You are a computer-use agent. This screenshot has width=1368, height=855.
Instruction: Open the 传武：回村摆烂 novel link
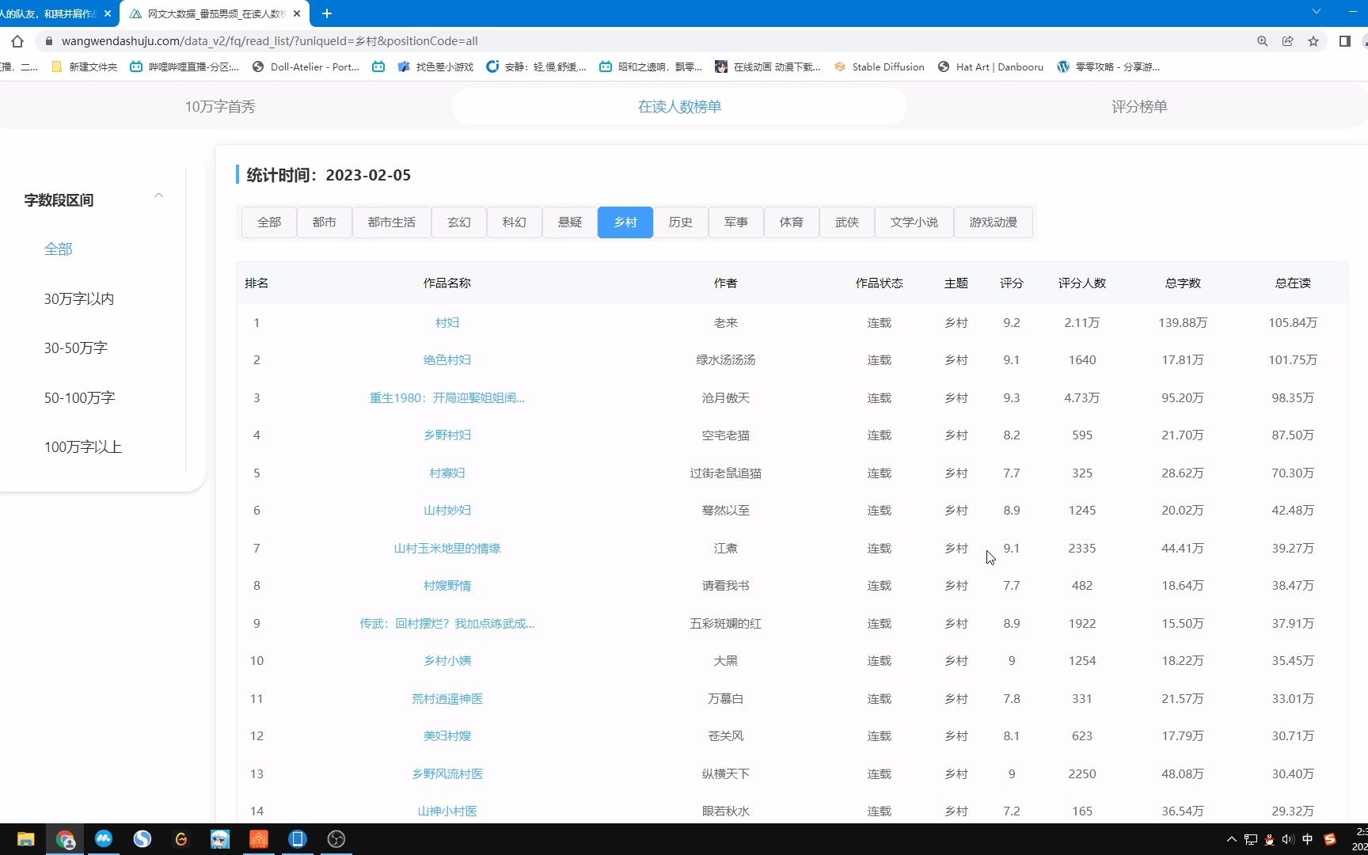click(x=447, y=624)
